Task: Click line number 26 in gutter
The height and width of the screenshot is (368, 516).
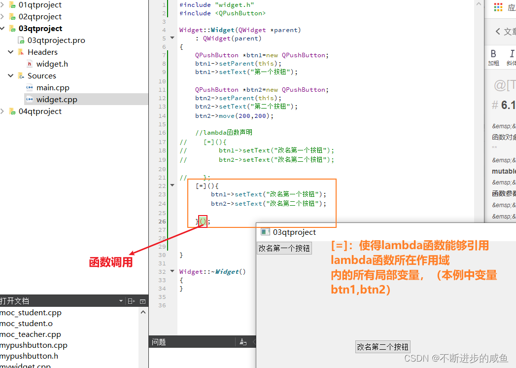Action: point(162,221)
